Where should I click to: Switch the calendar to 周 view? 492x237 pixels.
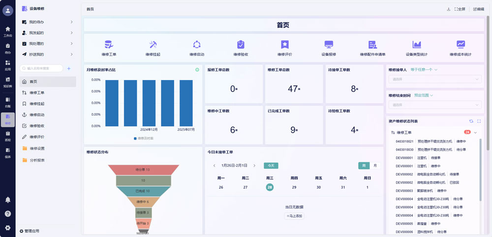[364, 166]
